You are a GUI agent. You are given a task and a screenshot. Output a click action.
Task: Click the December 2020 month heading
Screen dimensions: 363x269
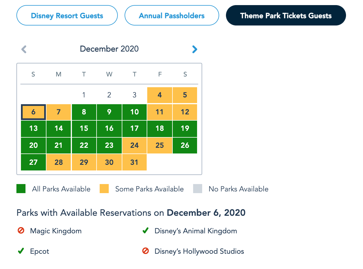tap(109, 49)
